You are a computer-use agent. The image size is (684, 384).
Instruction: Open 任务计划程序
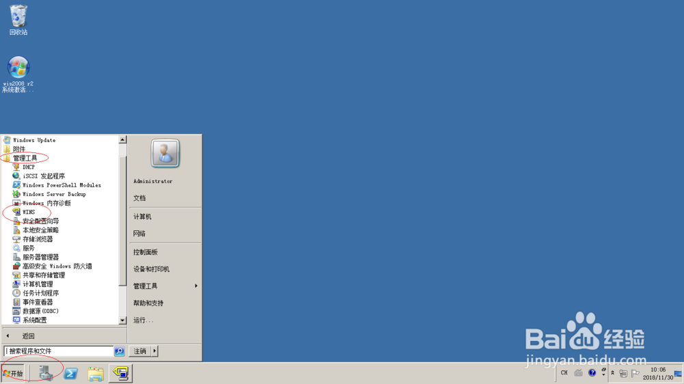40,293
